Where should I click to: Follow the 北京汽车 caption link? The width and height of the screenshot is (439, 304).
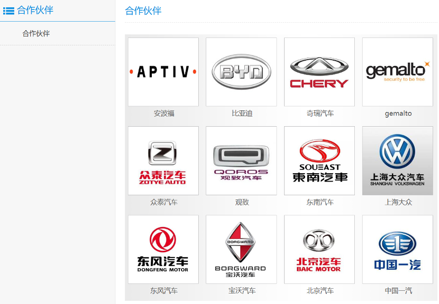[320, 291]
